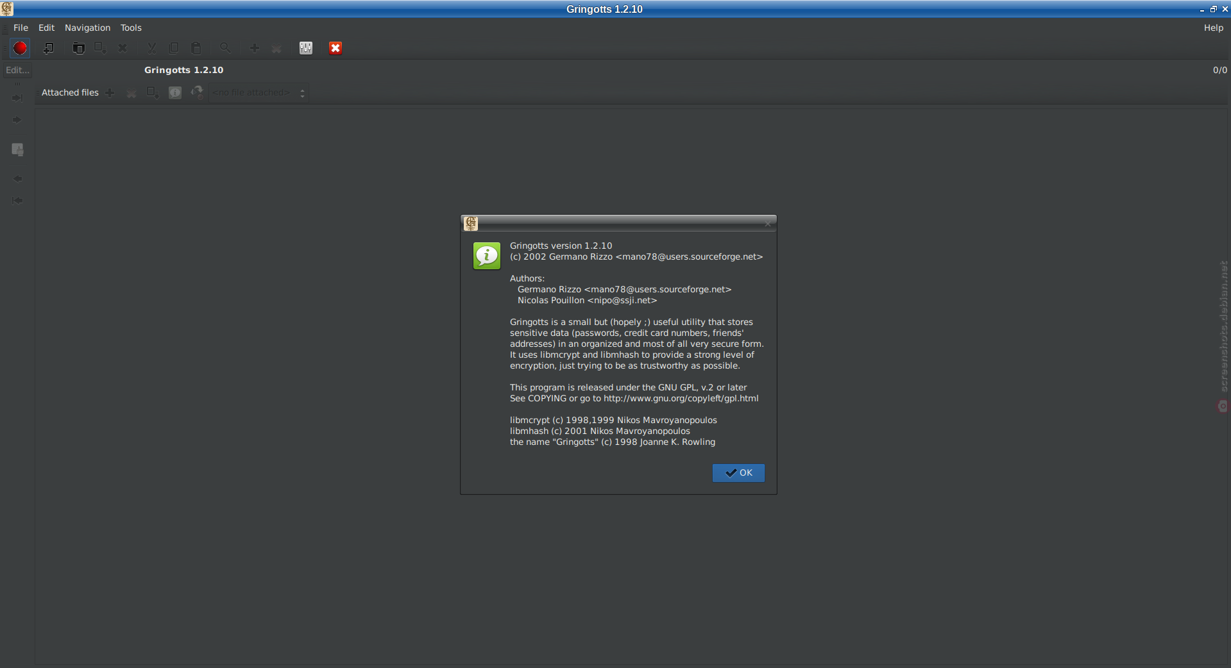Click the 0/0 entry counter
1231x668 pixels.
click(x=1219, y=70)
